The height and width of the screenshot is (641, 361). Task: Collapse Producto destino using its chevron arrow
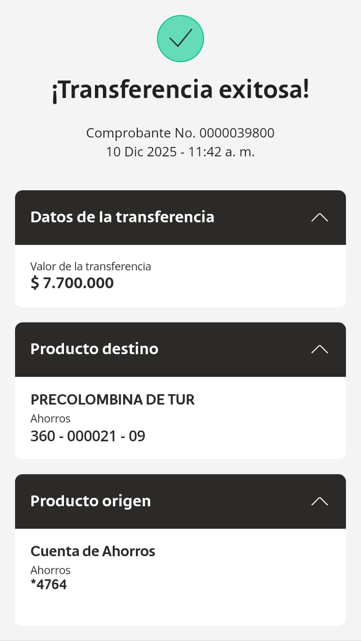coord(320,349)
